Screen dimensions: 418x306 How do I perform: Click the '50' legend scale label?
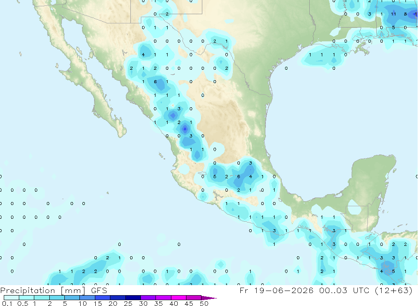(204, 303)
